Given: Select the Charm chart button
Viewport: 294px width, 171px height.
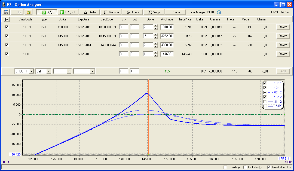Looking at the screenshot, I should 176,12.
